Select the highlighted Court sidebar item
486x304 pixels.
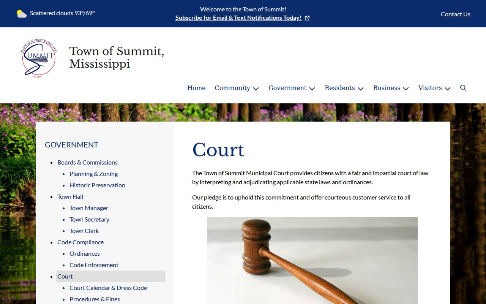[111, 276]
